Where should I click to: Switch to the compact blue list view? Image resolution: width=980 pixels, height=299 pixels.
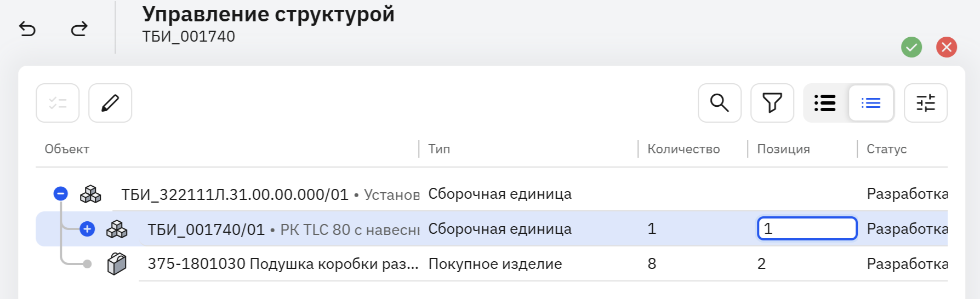871,103
